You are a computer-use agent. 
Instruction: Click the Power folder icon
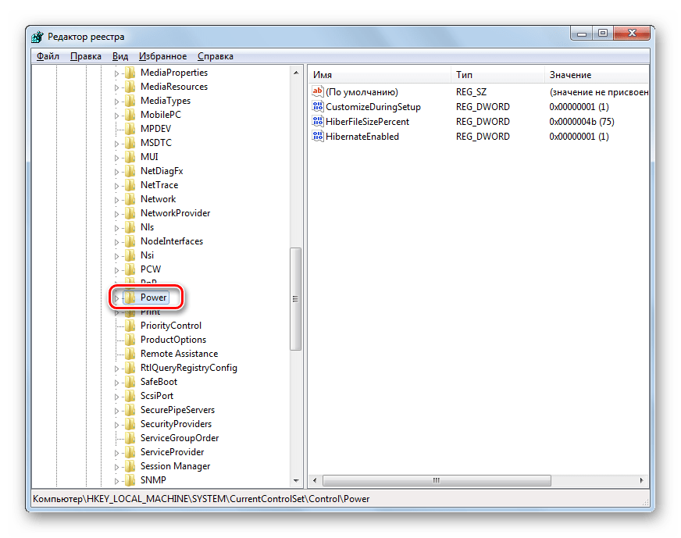pyautogui.click(x=130, y=298)
